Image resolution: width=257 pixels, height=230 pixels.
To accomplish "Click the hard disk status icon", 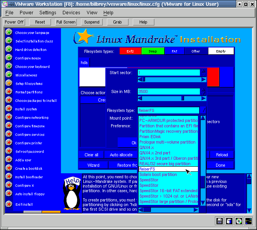I will pos(229,221).
